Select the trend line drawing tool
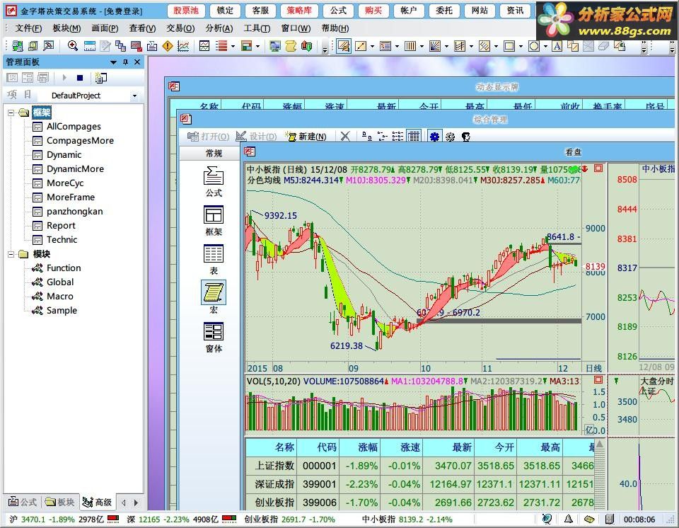 [x=361, y=46]
